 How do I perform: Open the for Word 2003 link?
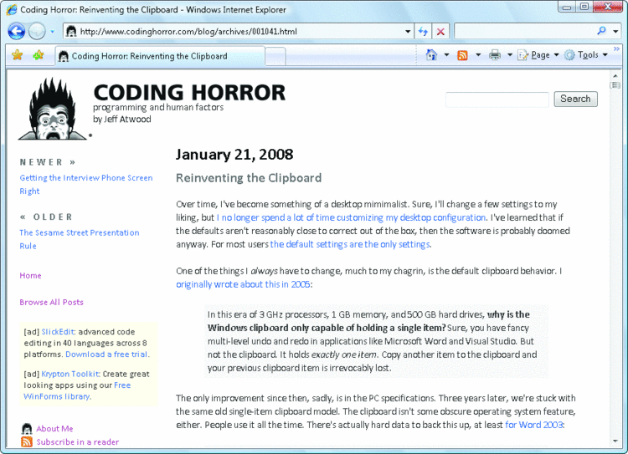[x=534, y=425]
